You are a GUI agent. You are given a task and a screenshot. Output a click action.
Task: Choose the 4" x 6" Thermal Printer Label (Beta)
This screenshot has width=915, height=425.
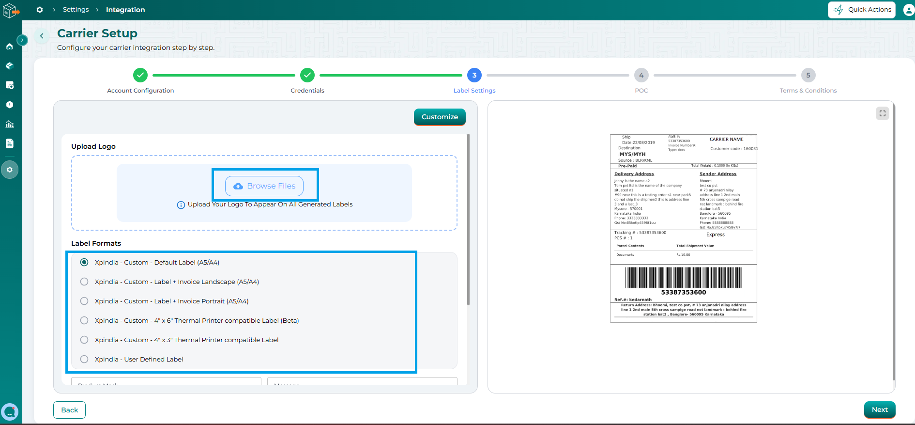coord(84,320)
